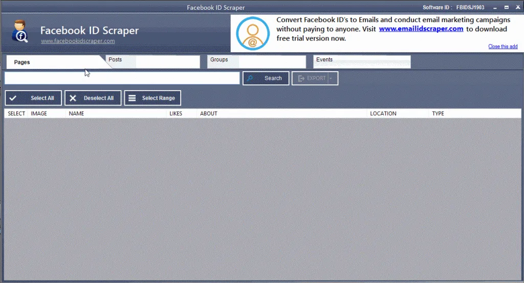Visit the www.emailidscraper.com link

421,29
